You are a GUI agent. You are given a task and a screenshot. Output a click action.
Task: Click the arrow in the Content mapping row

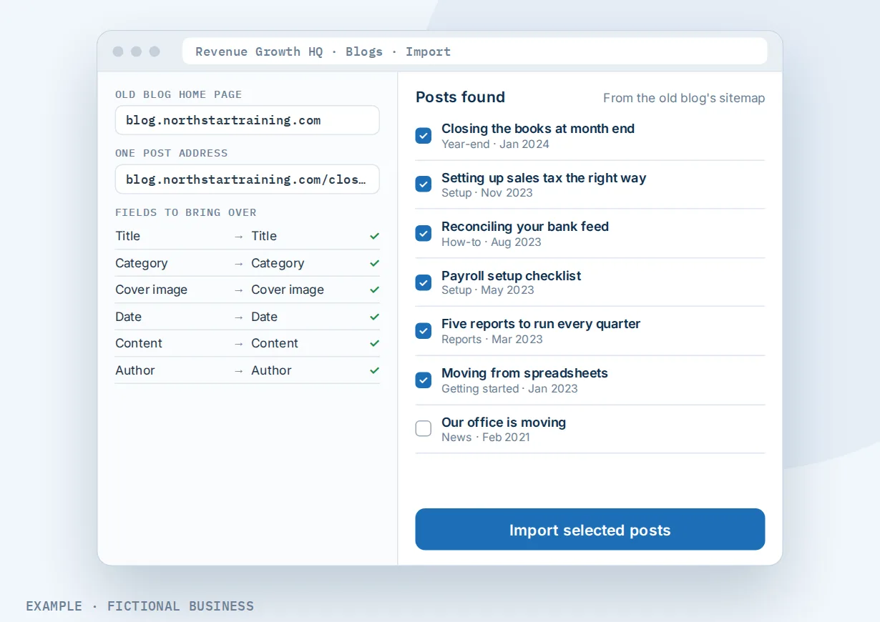(x=239, y=344)
